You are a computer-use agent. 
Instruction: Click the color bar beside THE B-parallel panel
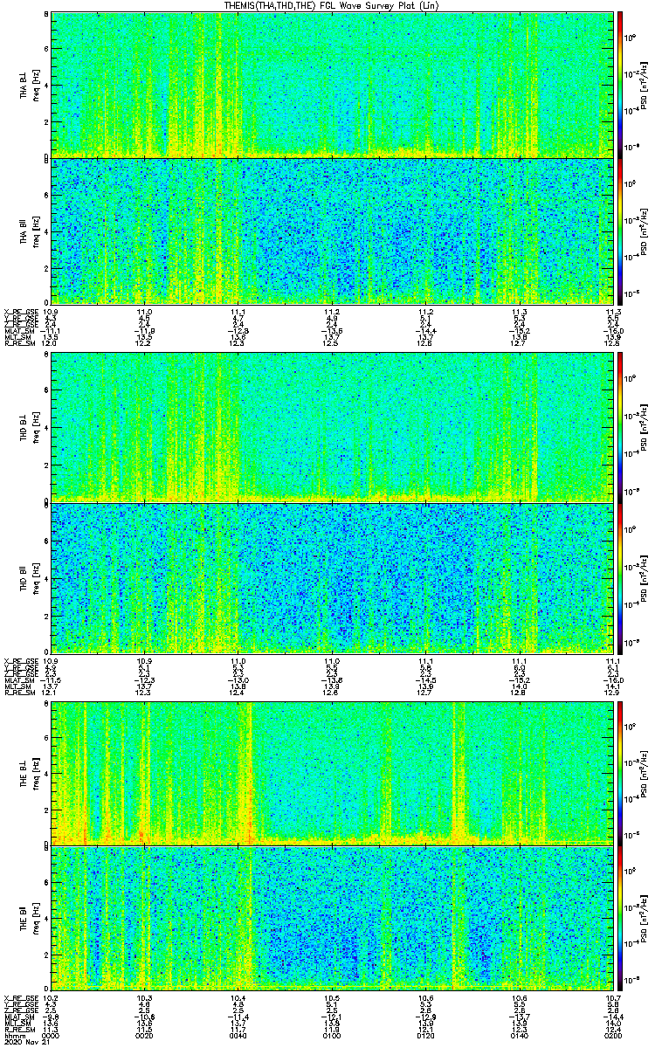pos(620,919)
